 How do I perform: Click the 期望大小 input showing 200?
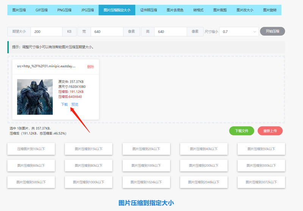point(46,31)
